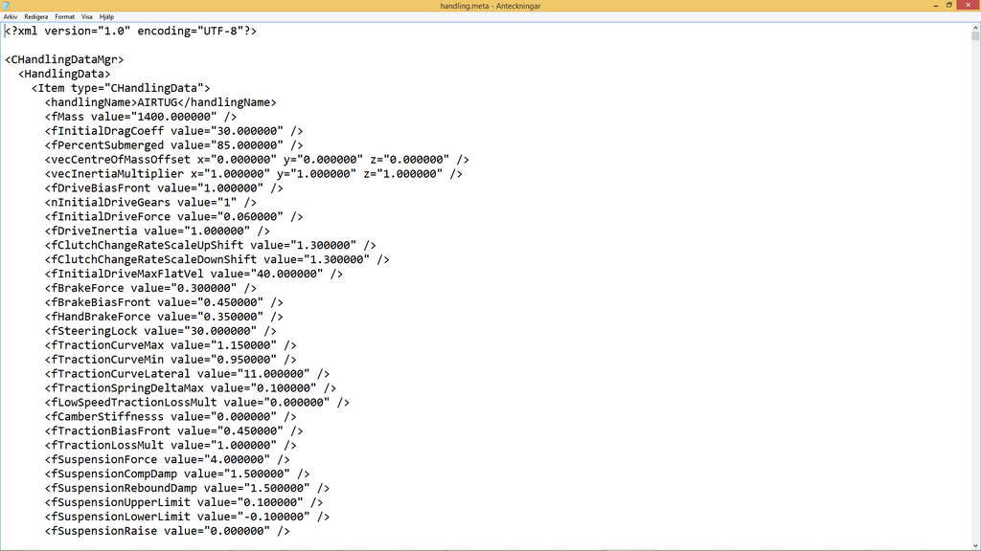
Task: Click the fSuspensionCompDamp line
Action: (177, 474)
